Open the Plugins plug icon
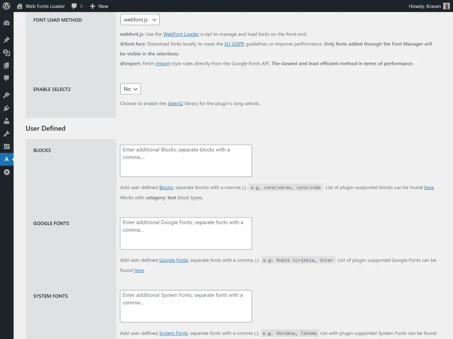The image size is (453, 339). [x=7, y=108]
